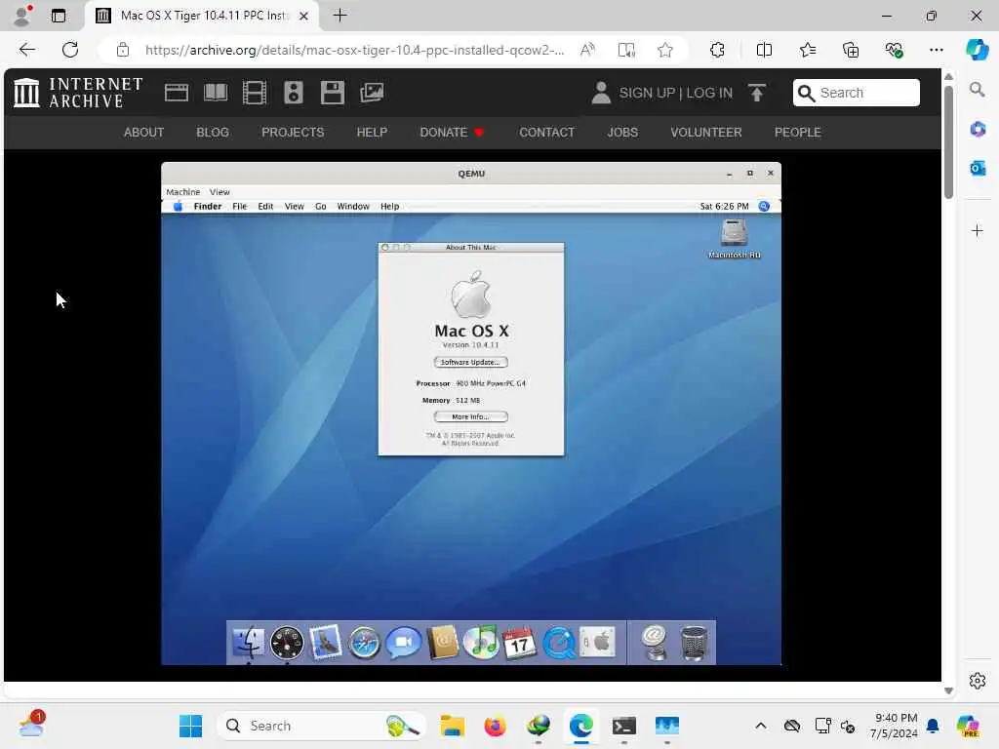Launch Safari compass icon in dock
This screenshot has width=999, height=749.
point(365,644)
